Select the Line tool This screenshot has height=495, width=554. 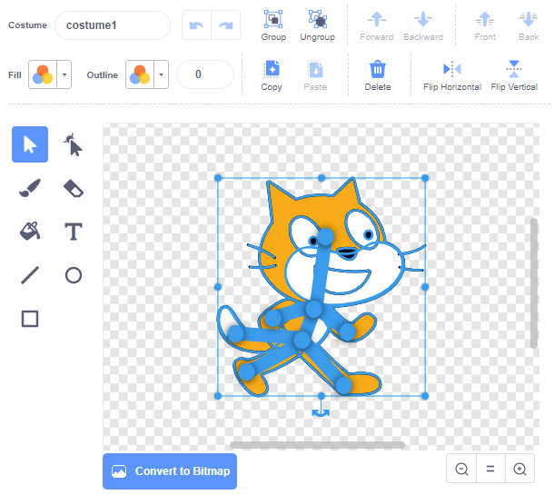[30, 275]
